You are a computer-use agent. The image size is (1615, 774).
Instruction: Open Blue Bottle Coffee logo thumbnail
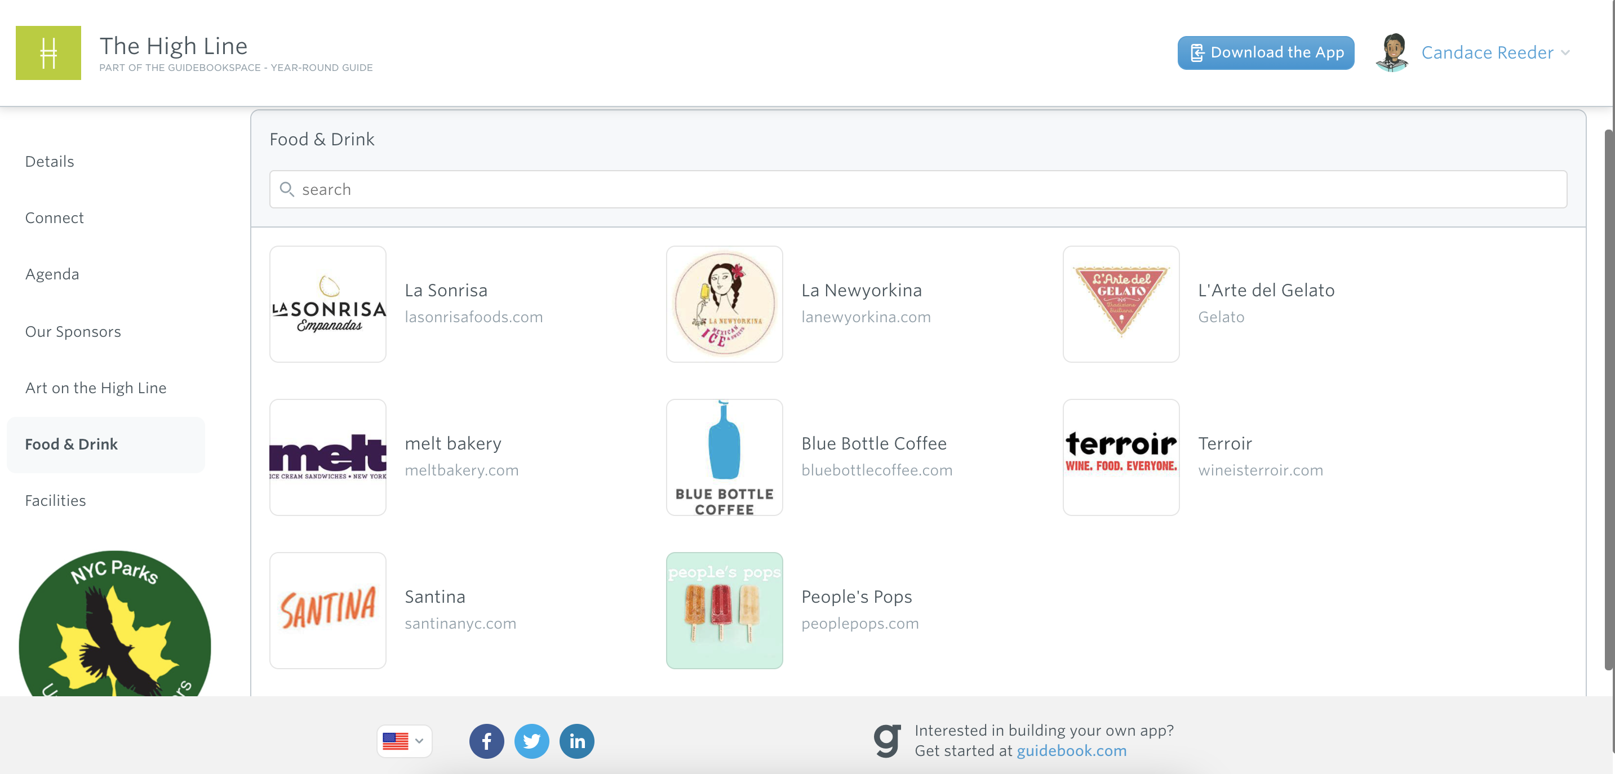click(x=724, y=457)
